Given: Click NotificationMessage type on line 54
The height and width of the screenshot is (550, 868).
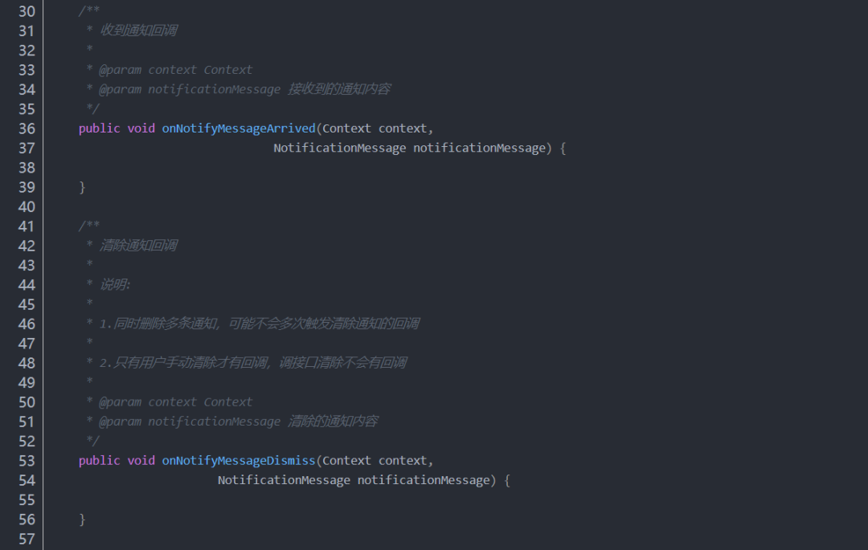Looking at the screenshot, I should coord(284,480).
